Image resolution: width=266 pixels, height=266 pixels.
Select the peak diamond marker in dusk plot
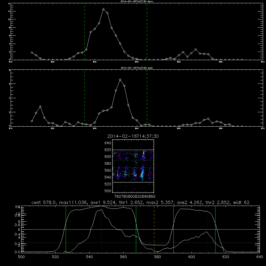tap(120, 80)
